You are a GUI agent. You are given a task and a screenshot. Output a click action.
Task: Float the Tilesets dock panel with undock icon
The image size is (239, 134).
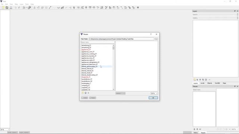click(x=235, y=86)
